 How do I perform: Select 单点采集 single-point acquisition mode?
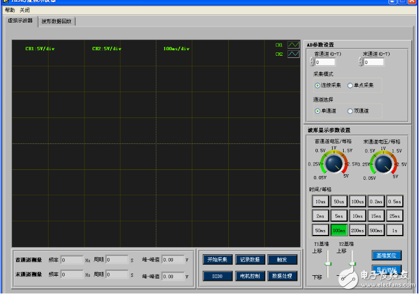pyautogui.click(x=350, y=85)
